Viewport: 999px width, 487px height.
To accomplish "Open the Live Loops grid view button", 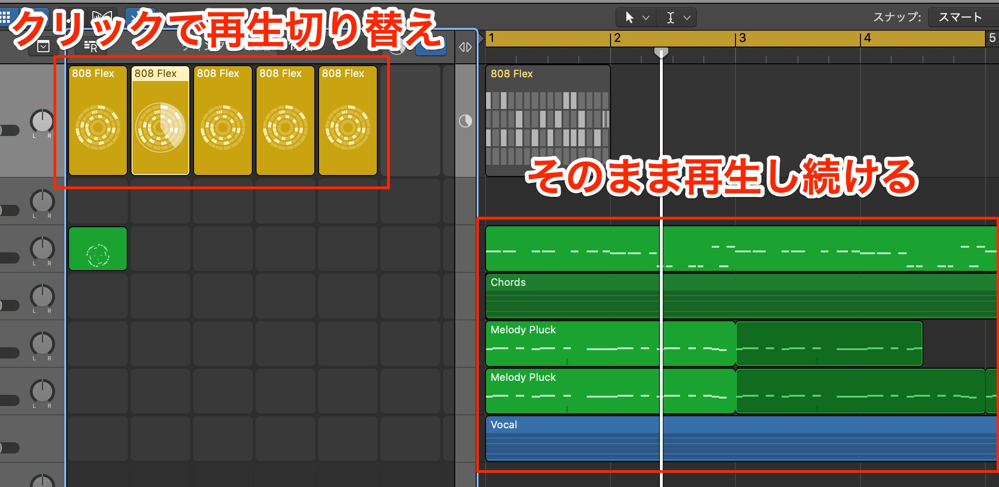I will (x=5, y=18).
